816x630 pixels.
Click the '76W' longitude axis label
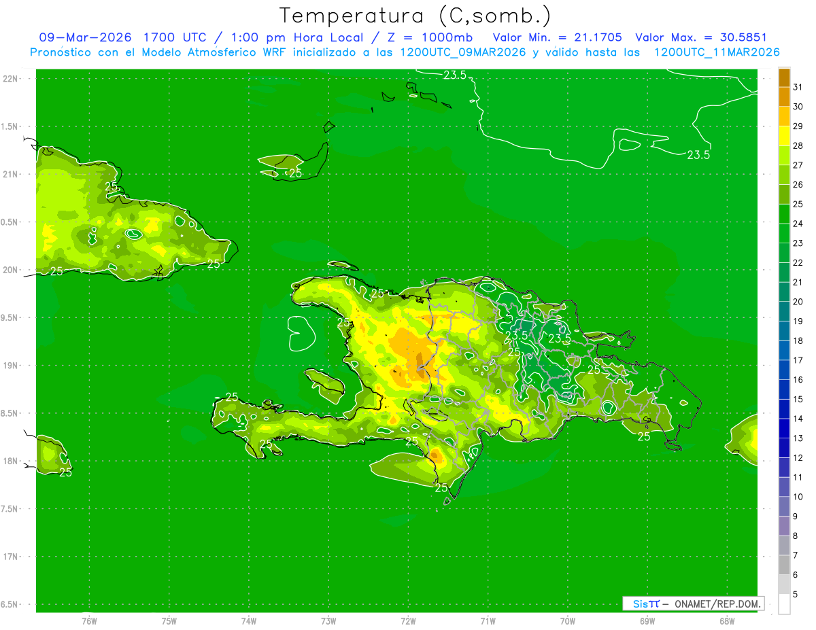(x=89, y=620)
